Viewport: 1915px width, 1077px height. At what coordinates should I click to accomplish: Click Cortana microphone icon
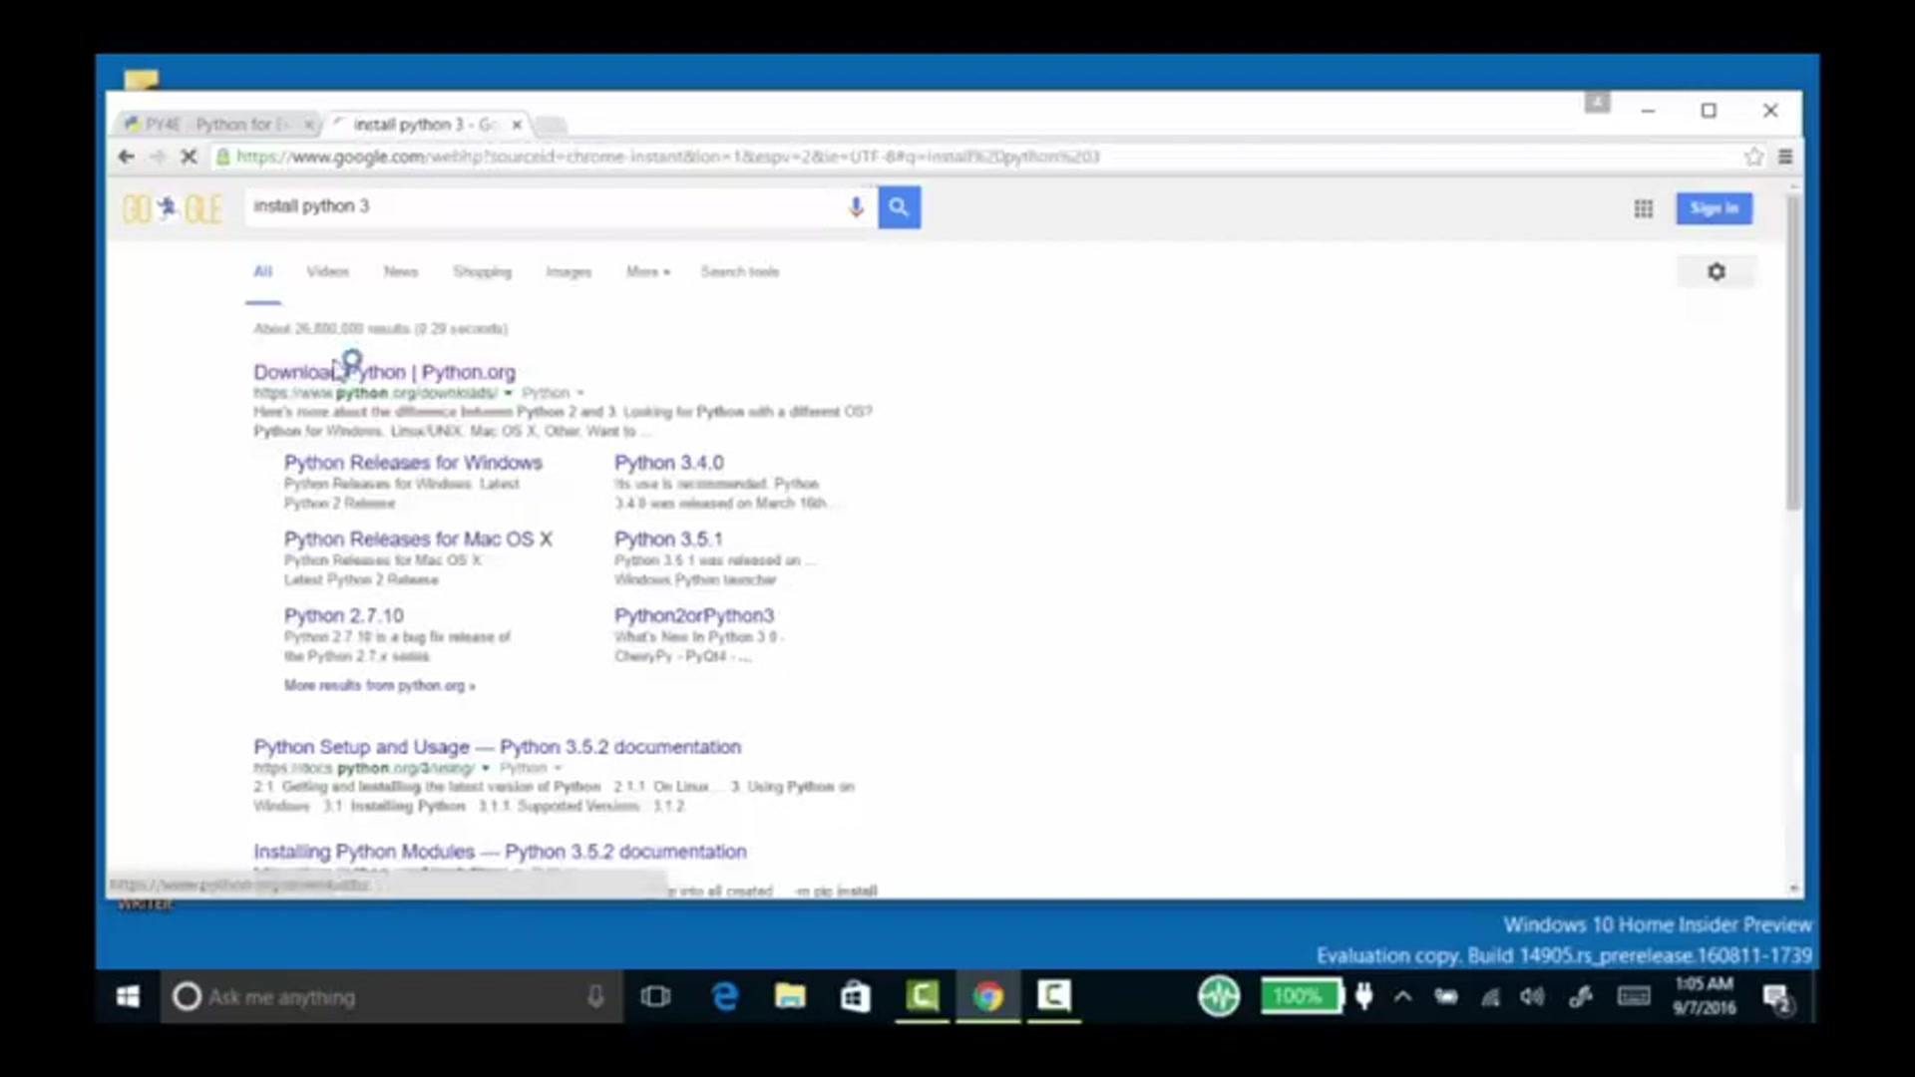(595, 997)
